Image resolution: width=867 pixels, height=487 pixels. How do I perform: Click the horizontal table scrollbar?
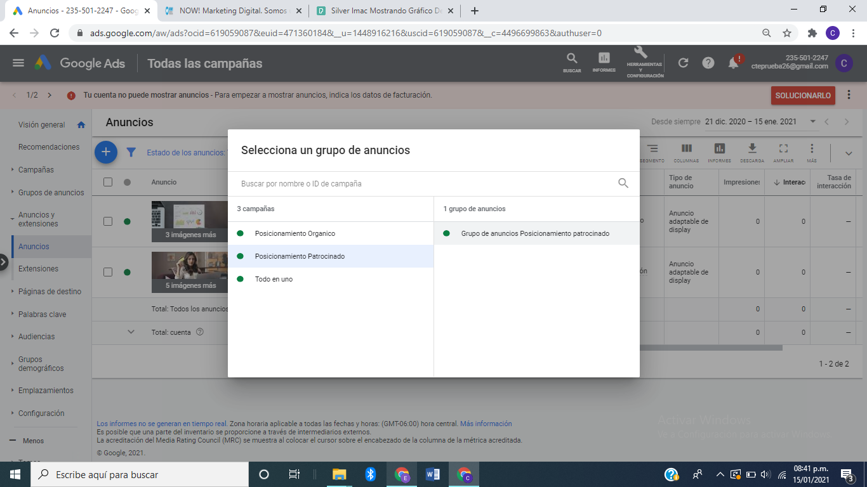click(711, 347)
